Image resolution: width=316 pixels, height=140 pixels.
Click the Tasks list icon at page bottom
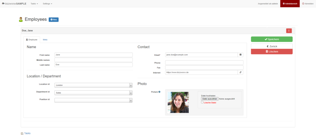(22, 133)
